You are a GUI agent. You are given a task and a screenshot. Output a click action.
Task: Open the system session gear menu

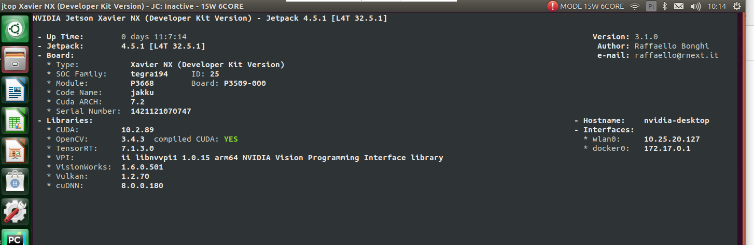pos(737,6)
